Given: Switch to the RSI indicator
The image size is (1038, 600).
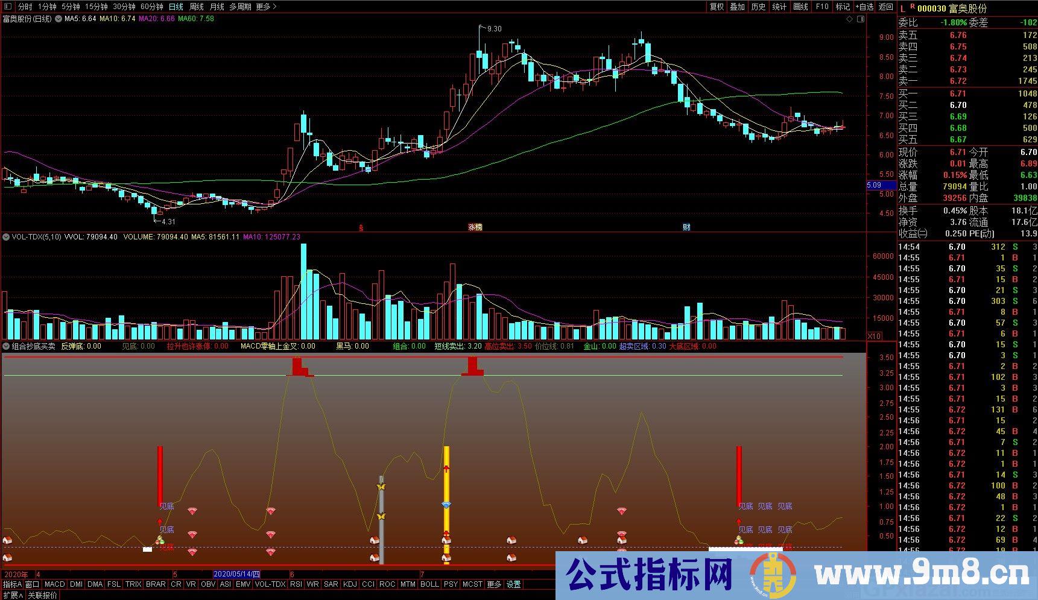Looking at the screenshot, I should [x=296, y=584].
